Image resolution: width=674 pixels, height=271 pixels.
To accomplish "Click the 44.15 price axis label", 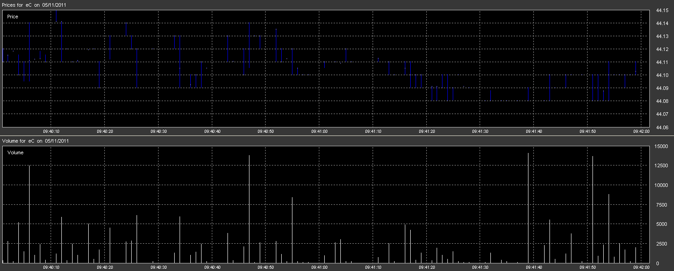I will (x=662, y=10).
